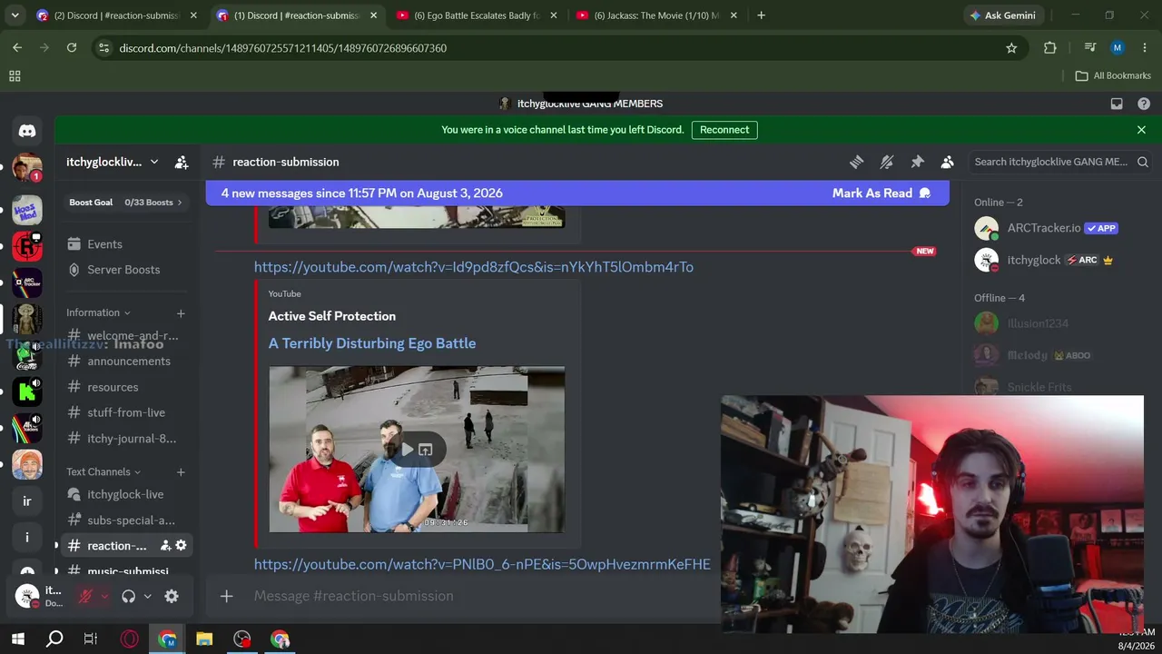This screenshot has width=1162, height=654.
Task: Open the itchyglock-live channel
Action: (x=126, y=495)
